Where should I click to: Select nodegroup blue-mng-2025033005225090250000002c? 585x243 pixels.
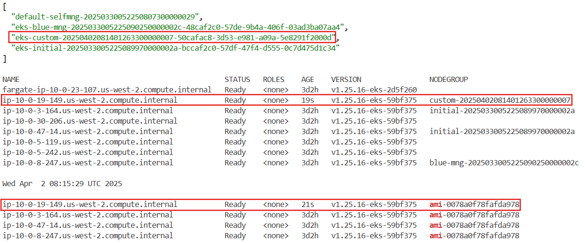pos(504,163)
